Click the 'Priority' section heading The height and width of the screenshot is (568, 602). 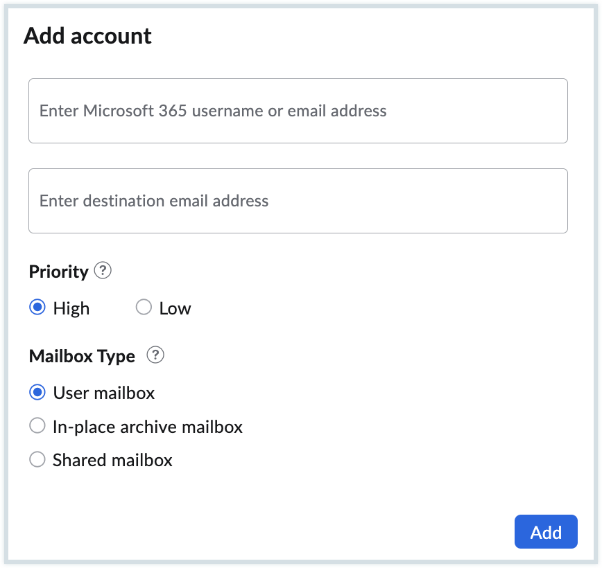pos(58,272)
